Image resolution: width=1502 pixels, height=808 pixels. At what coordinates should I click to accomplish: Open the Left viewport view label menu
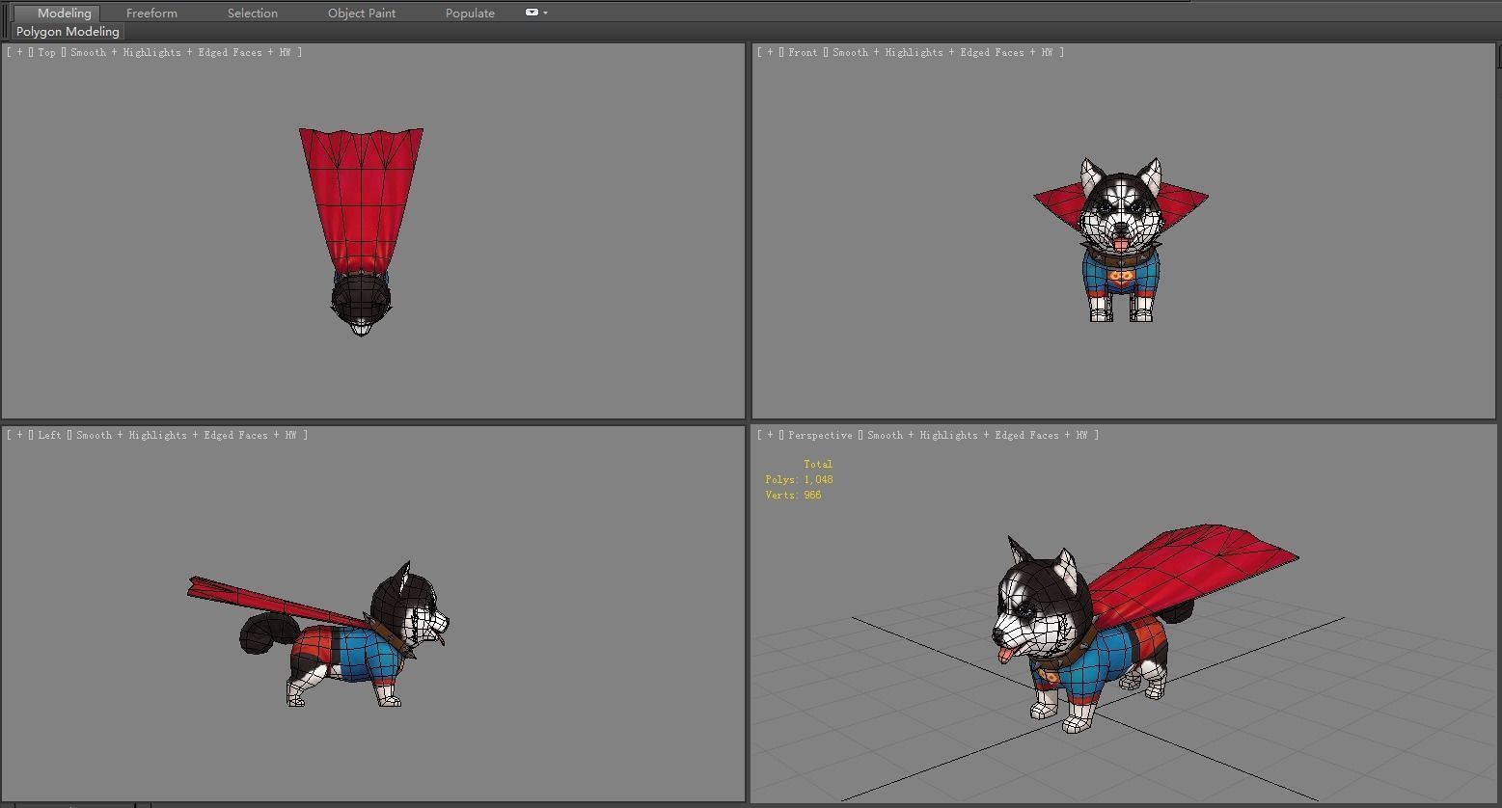(49, 435)
